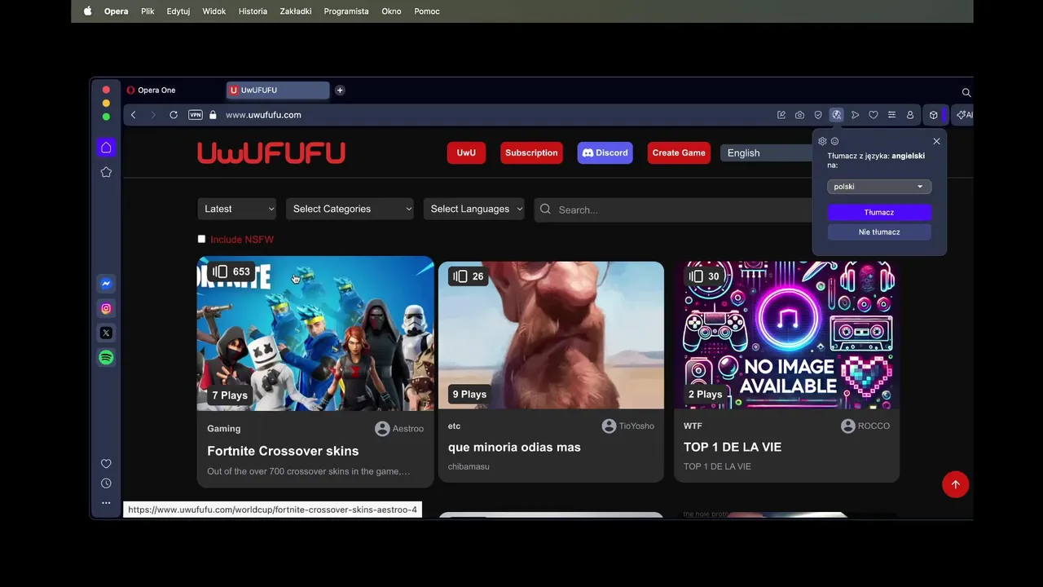Click the Fortnite Crossover skins title

[x=283, y=451]
